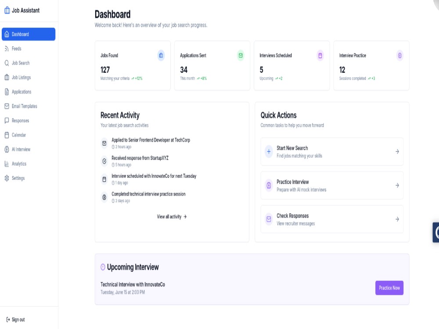This screenshot has width=439, height=329.
Task: Click the Responses chat bubble icon
Action: point(7,121)
